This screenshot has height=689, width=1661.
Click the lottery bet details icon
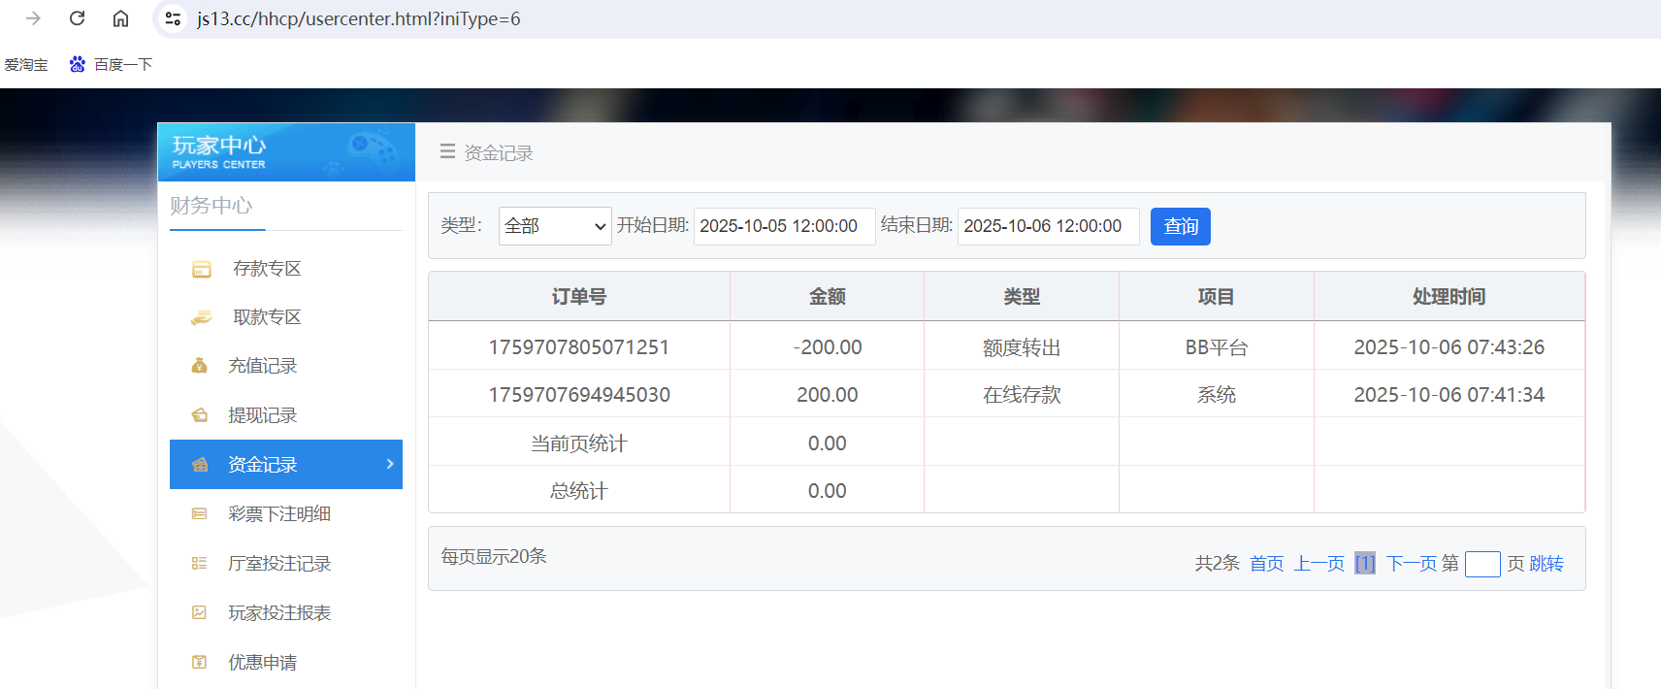point(199,514)
